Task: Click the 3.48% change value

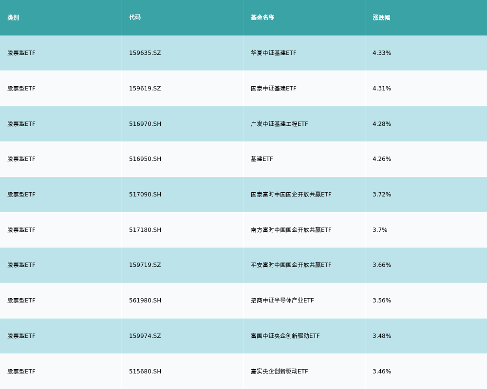Action: point(382,336)
